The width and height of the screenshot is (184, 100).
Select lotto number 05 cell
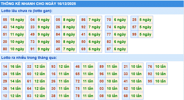(58, 20)
